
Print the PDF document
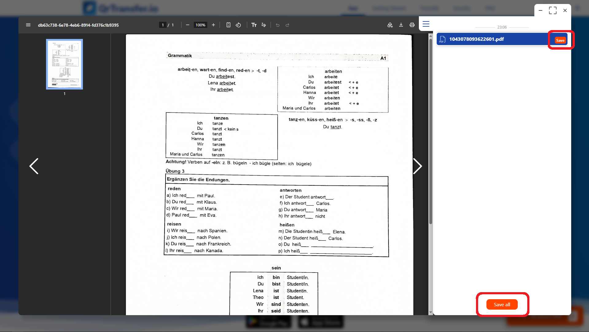412,25
